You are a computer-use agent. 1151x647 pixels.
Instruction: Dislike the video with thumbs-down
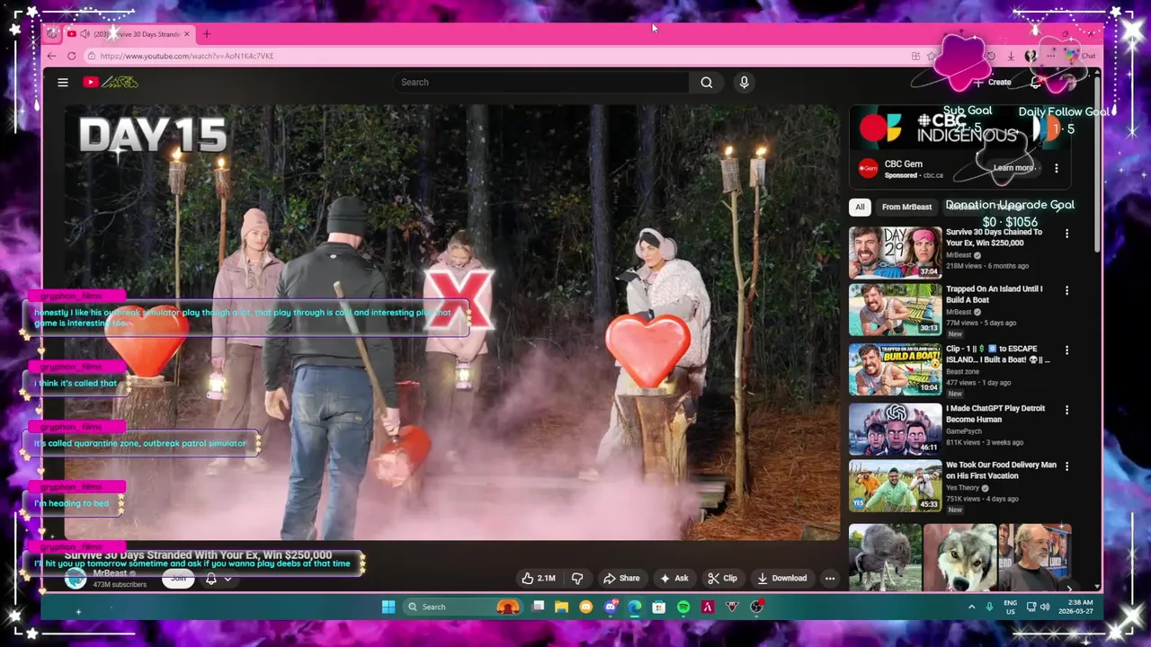577,578
